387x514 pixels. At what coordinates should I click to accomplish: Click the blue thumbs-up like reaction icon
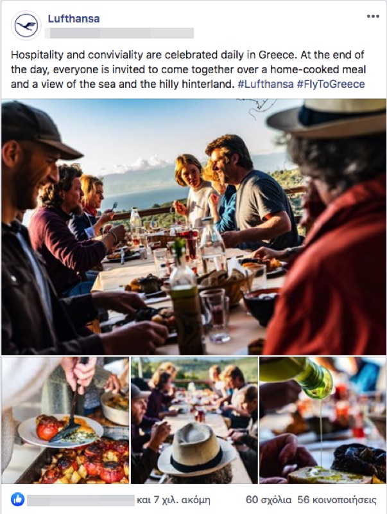point(18,499)
